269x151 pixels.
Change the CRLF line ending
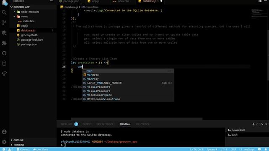(x=233, y=149)
